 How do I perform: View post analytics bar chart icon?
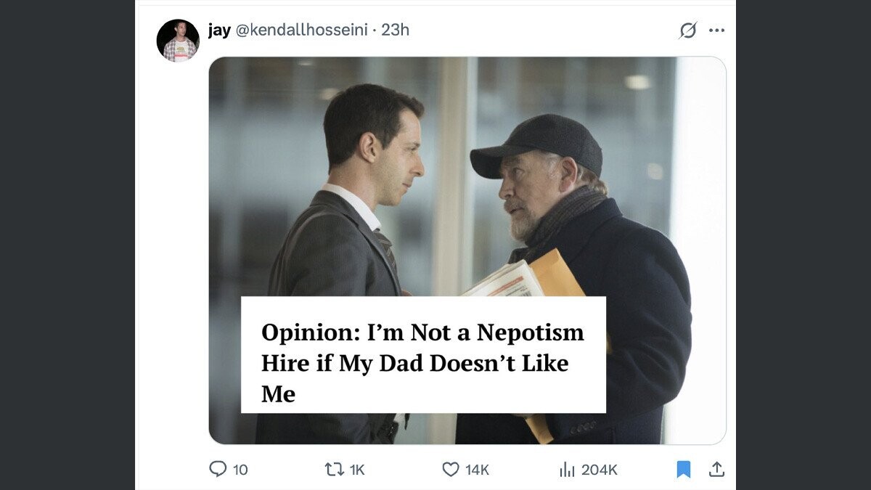567,470
